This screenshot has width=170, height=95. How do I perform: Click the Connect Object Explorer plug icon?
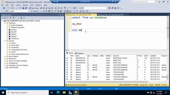(10, 18)
